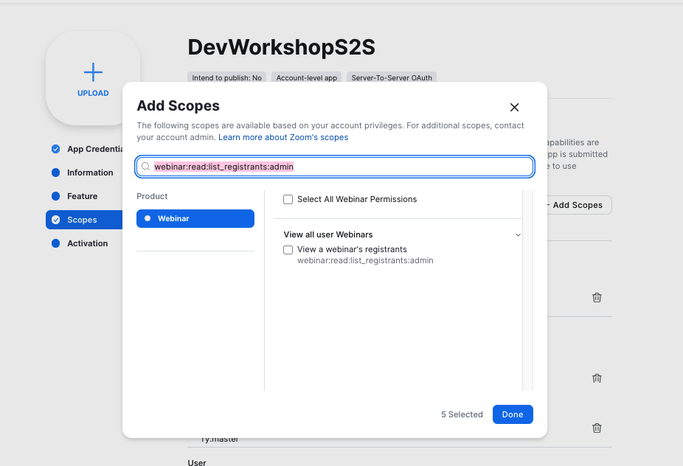Click the App Credentials checkmark icon
683x466 pixels.
coord(56,149)
